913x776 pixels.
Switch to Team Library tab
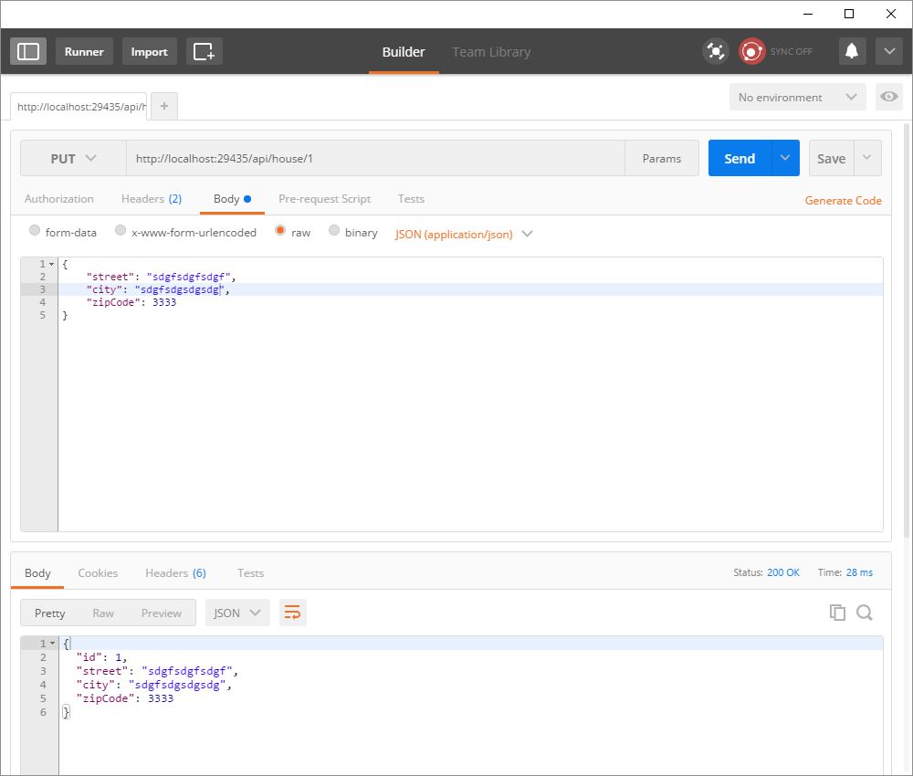pyautogui.click(x=491, y=52)
